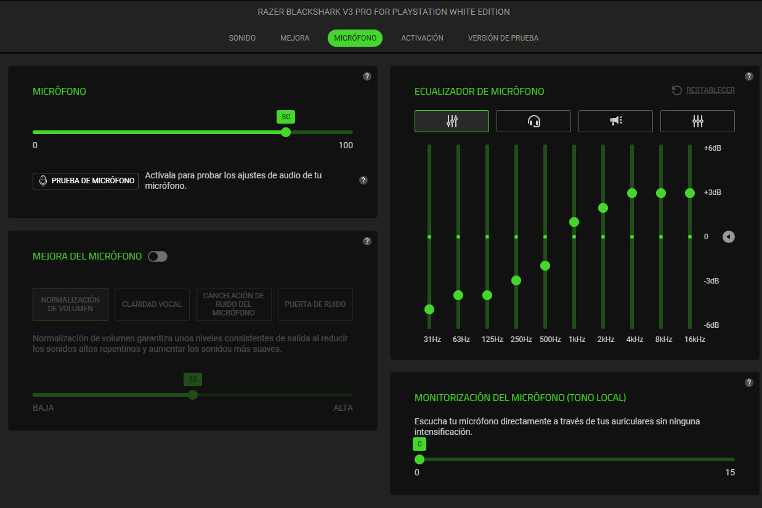Image resolution: width=762 pixels, height=508 pixels.
Task: Click the 8kHz equalizer band handle
Action: [x=661, y=193]
